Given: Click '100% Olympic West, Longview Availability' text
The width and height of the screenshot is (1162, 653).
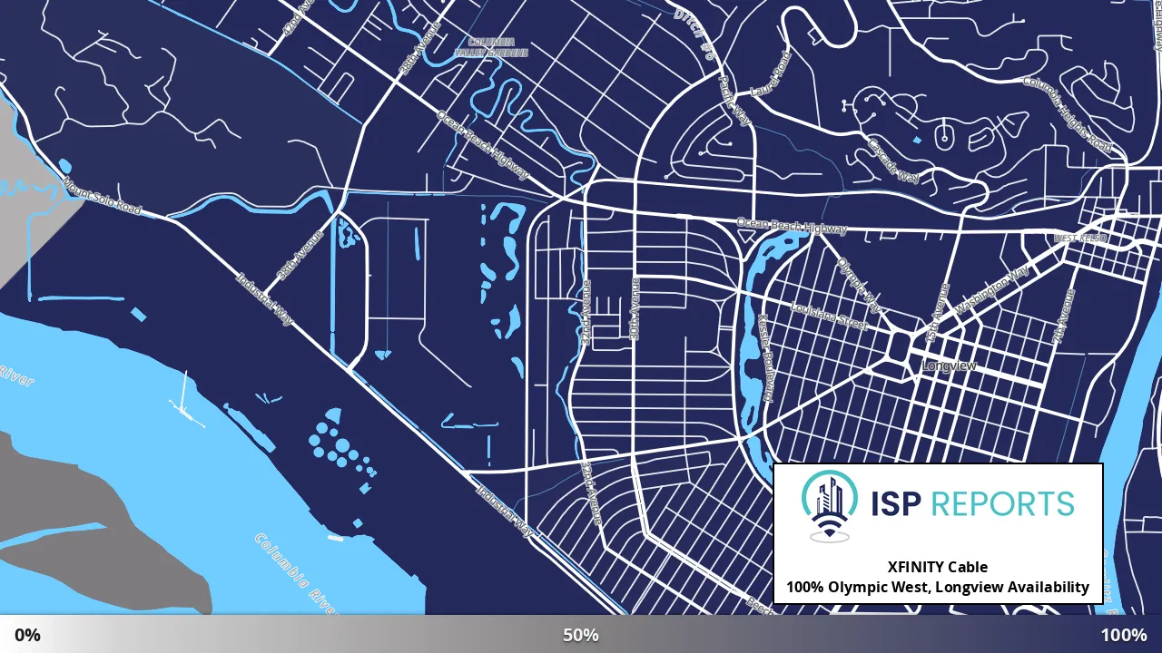Looking at the screenshot, I should [x=938, y=587].
